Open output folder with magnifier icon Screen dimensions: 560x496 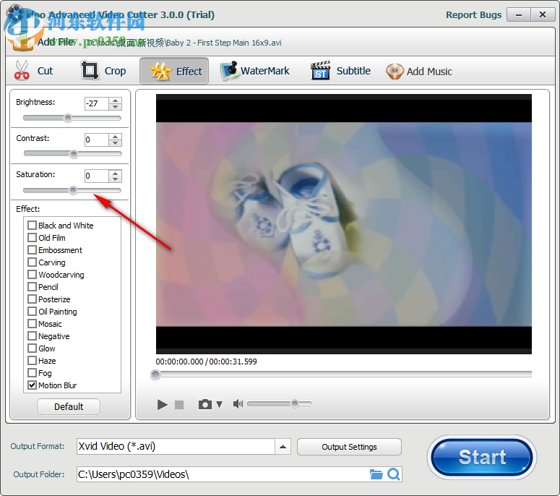pyautogui.click(x=394, y=474)
